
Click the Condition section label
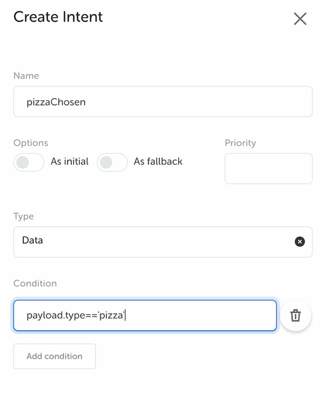click(x=35, y=283)
